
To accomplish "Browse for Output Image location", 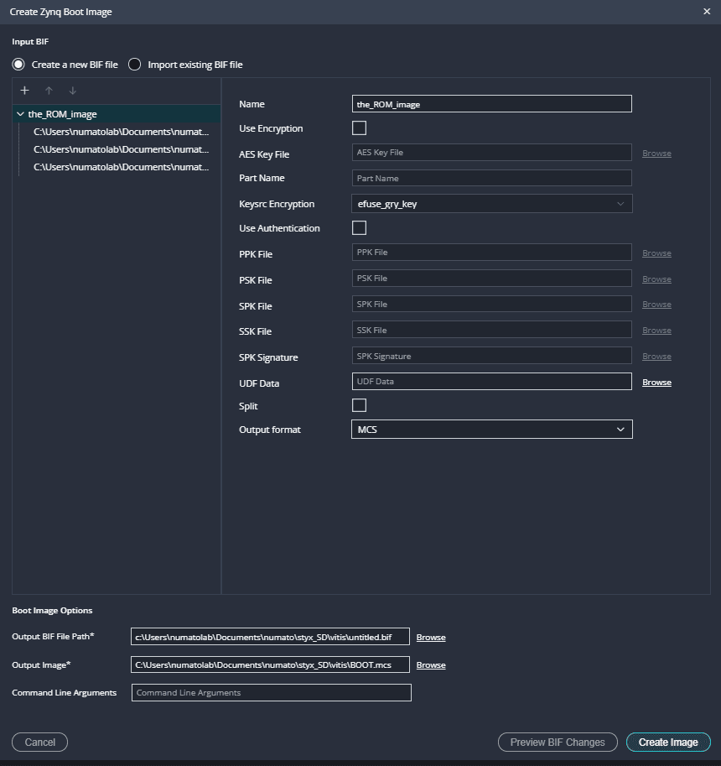I will (431, 665).
